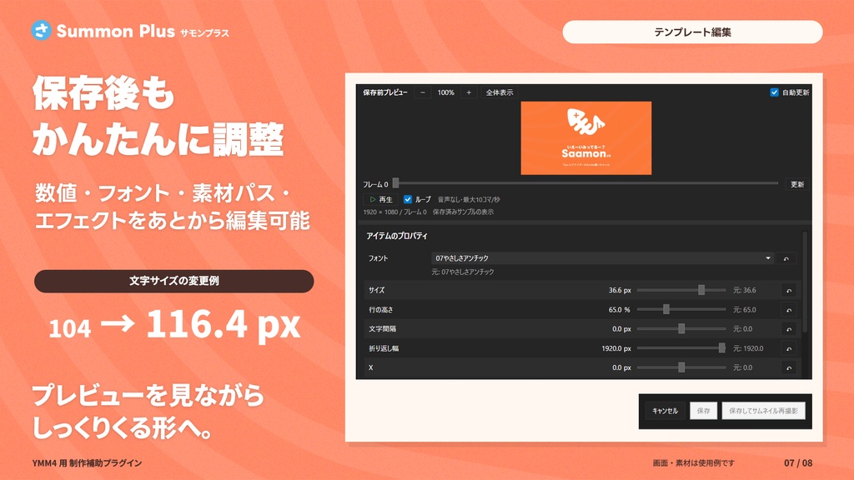The width and height of the screenshot is (854, 480).
Task: Toggle the 自動更新 checkbox
Action: [x=774, y=92]
